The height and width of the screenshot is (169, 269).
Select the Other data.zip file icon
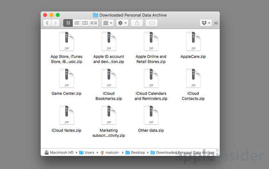point(151,115)
